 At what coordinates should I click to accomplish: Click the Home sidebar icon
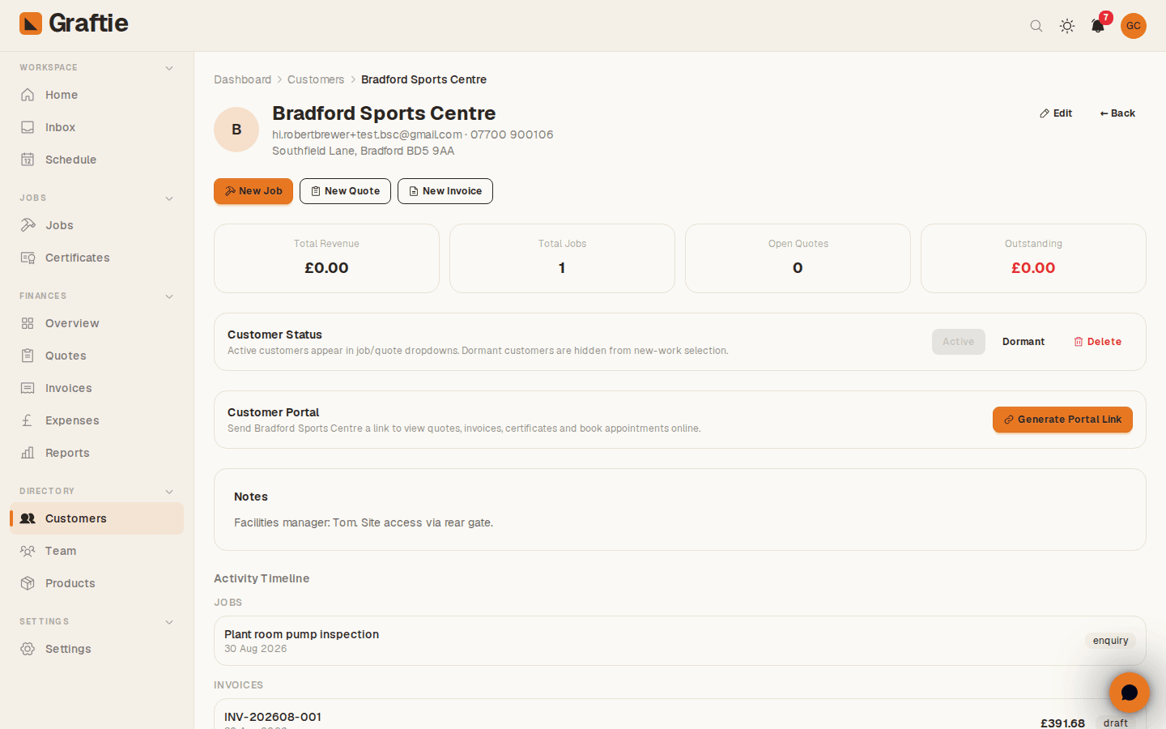click(x=28, y=95)
